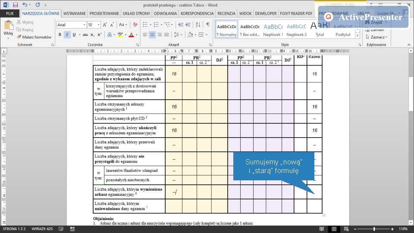Redo the action in the quick access toolbar
The width and height of the screenshot is (414, 233).
[x=38, y=5]
